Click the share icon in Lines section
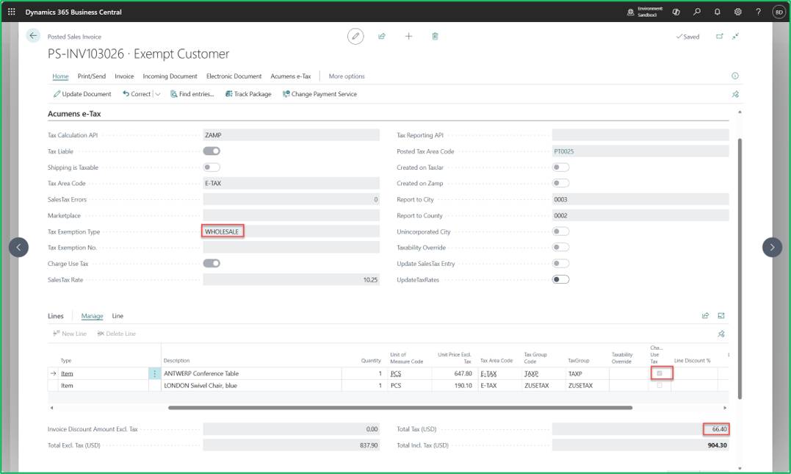 point(705,315)
